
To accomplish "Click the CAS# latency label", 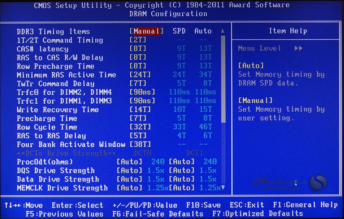I will coord(42,49).
